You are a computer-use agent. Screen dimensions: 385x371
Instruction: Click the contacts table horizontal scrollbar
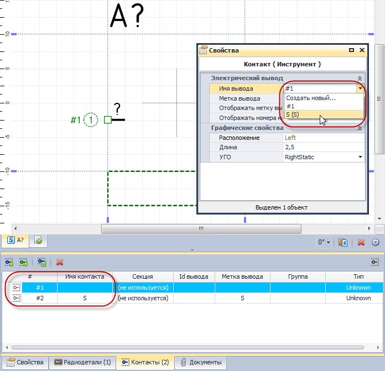click(x=188, y=347)
